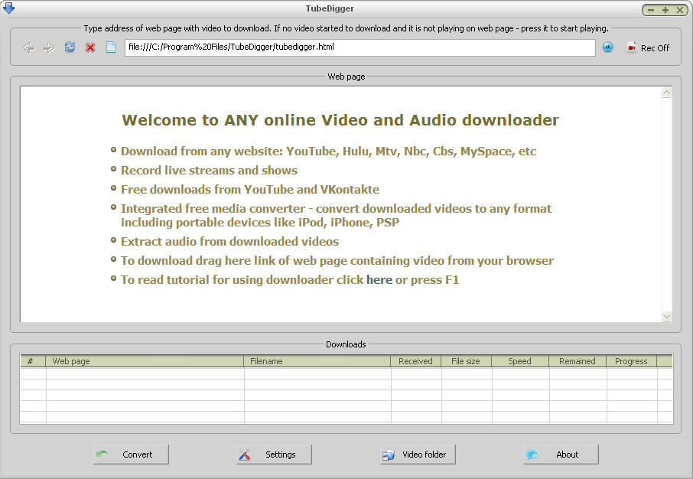Click 'Free downloads from YouTube and VKontakte' text
This screenshot has width=693, height=479.
click(250, 190)
